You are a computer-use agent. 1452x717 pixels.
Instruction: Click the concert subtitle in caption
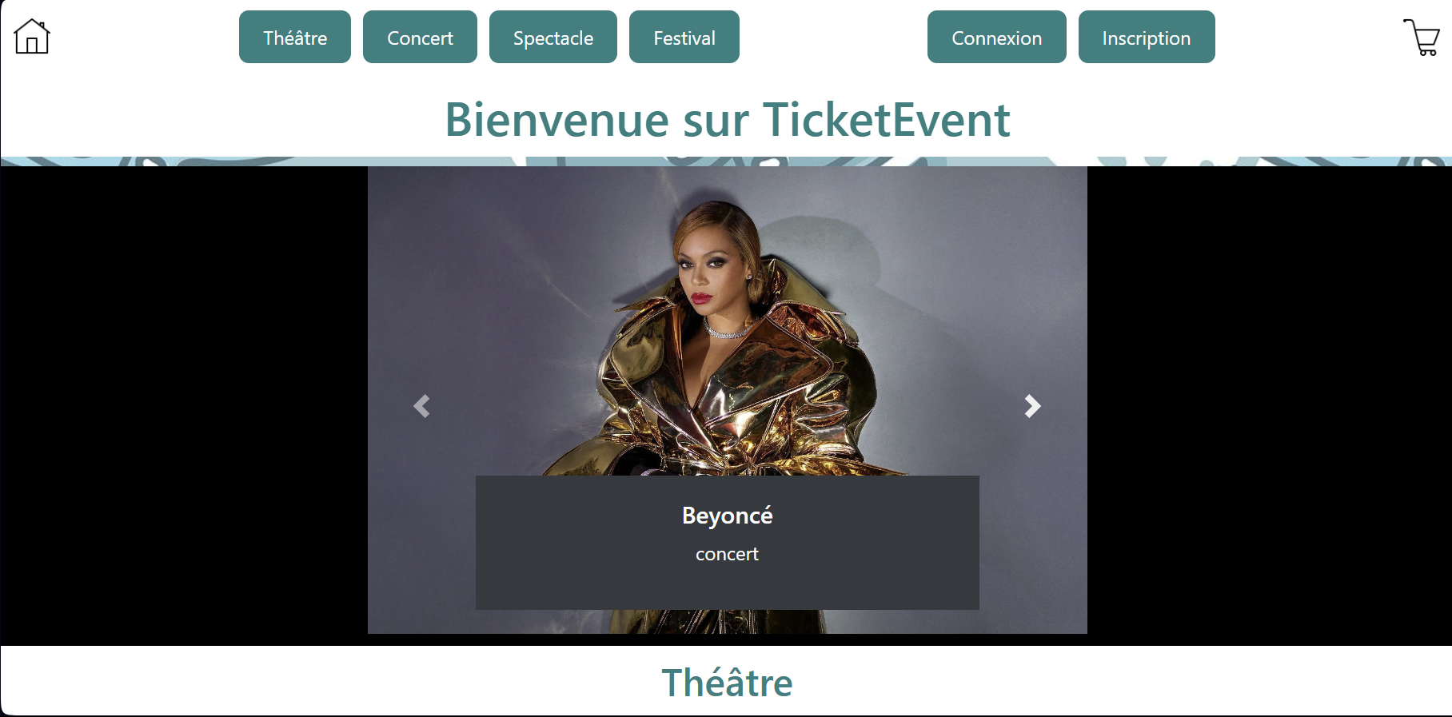point(727,554)
